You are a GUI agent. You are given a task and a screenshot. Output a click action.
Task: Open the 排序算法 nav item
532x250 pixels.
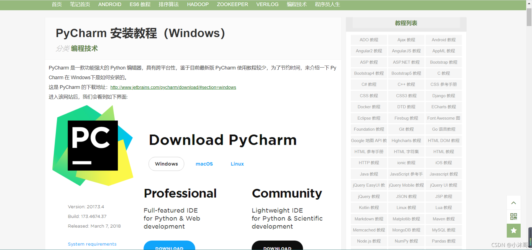[x=169, y=4]
